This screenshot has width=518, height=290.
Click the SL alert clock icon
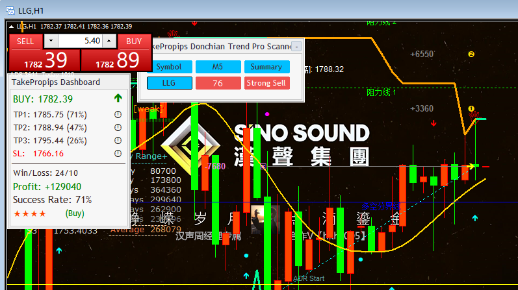118,153
